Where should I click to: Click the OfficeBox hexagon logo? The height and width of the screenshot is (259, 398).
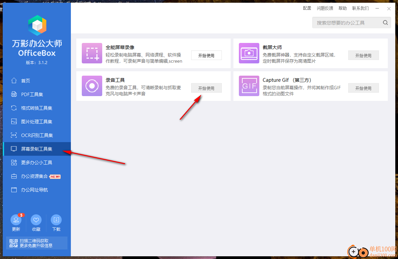click(37, 26)
